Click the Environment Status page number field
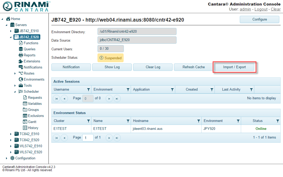Image resolution: width=283 pixels, height=177 pixels. click(x=88, y=137)
